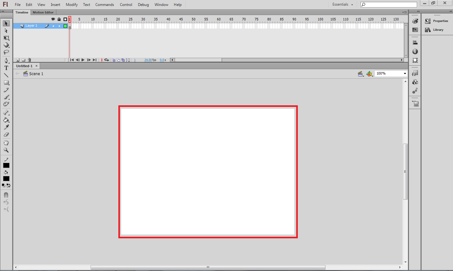
Task: Switch to the Motion Editor tab
Action: point(43,12)
